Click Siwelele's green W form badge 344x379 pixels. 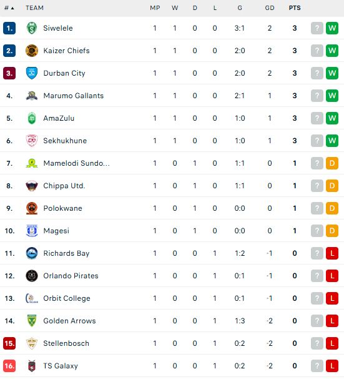click(332, 28)
